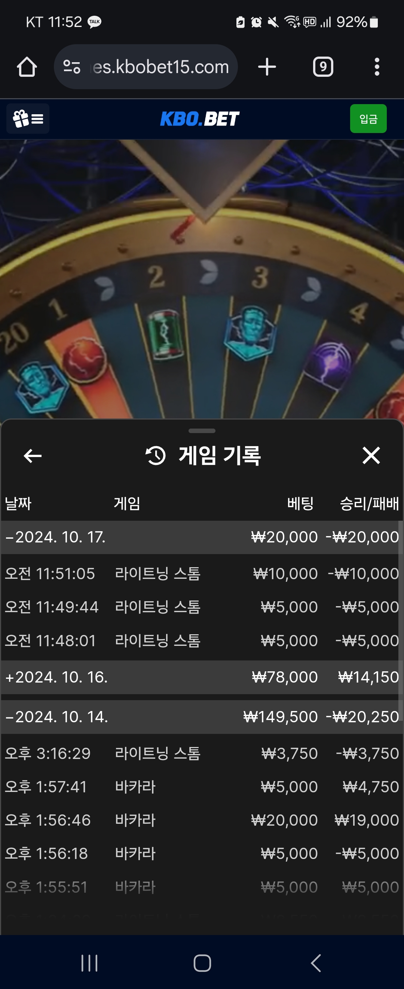Tap the browser home icon

click(x=27, y=67)
